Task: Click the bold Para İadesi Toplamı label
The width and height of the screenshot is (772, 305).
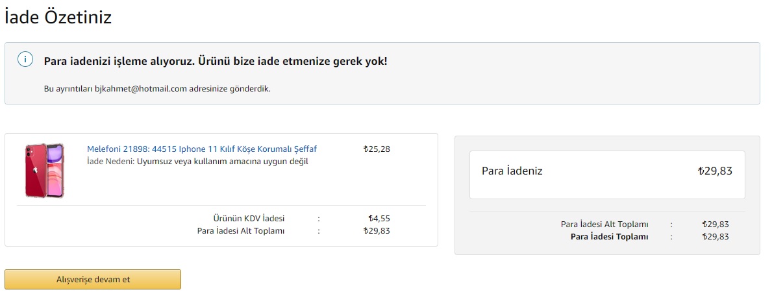Action: [x=609, y=237]
